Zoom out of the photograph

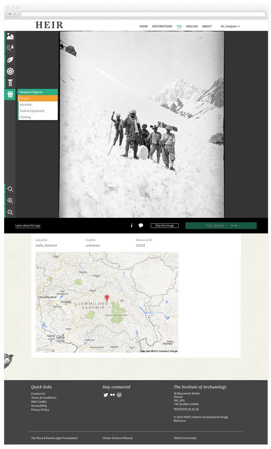pyautogui.click(x=10, y=212)
